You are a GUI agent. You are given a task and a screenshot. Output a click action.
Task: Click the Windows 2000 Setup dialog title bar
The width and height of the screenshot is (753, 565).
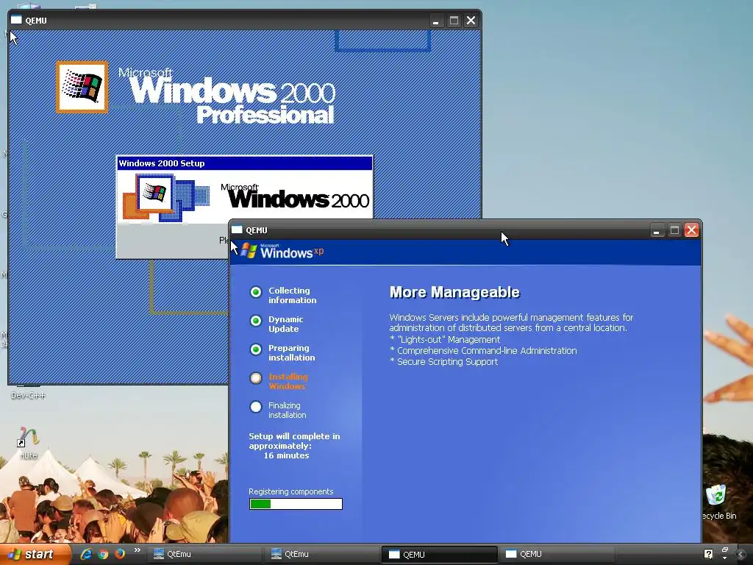(245, 163)
